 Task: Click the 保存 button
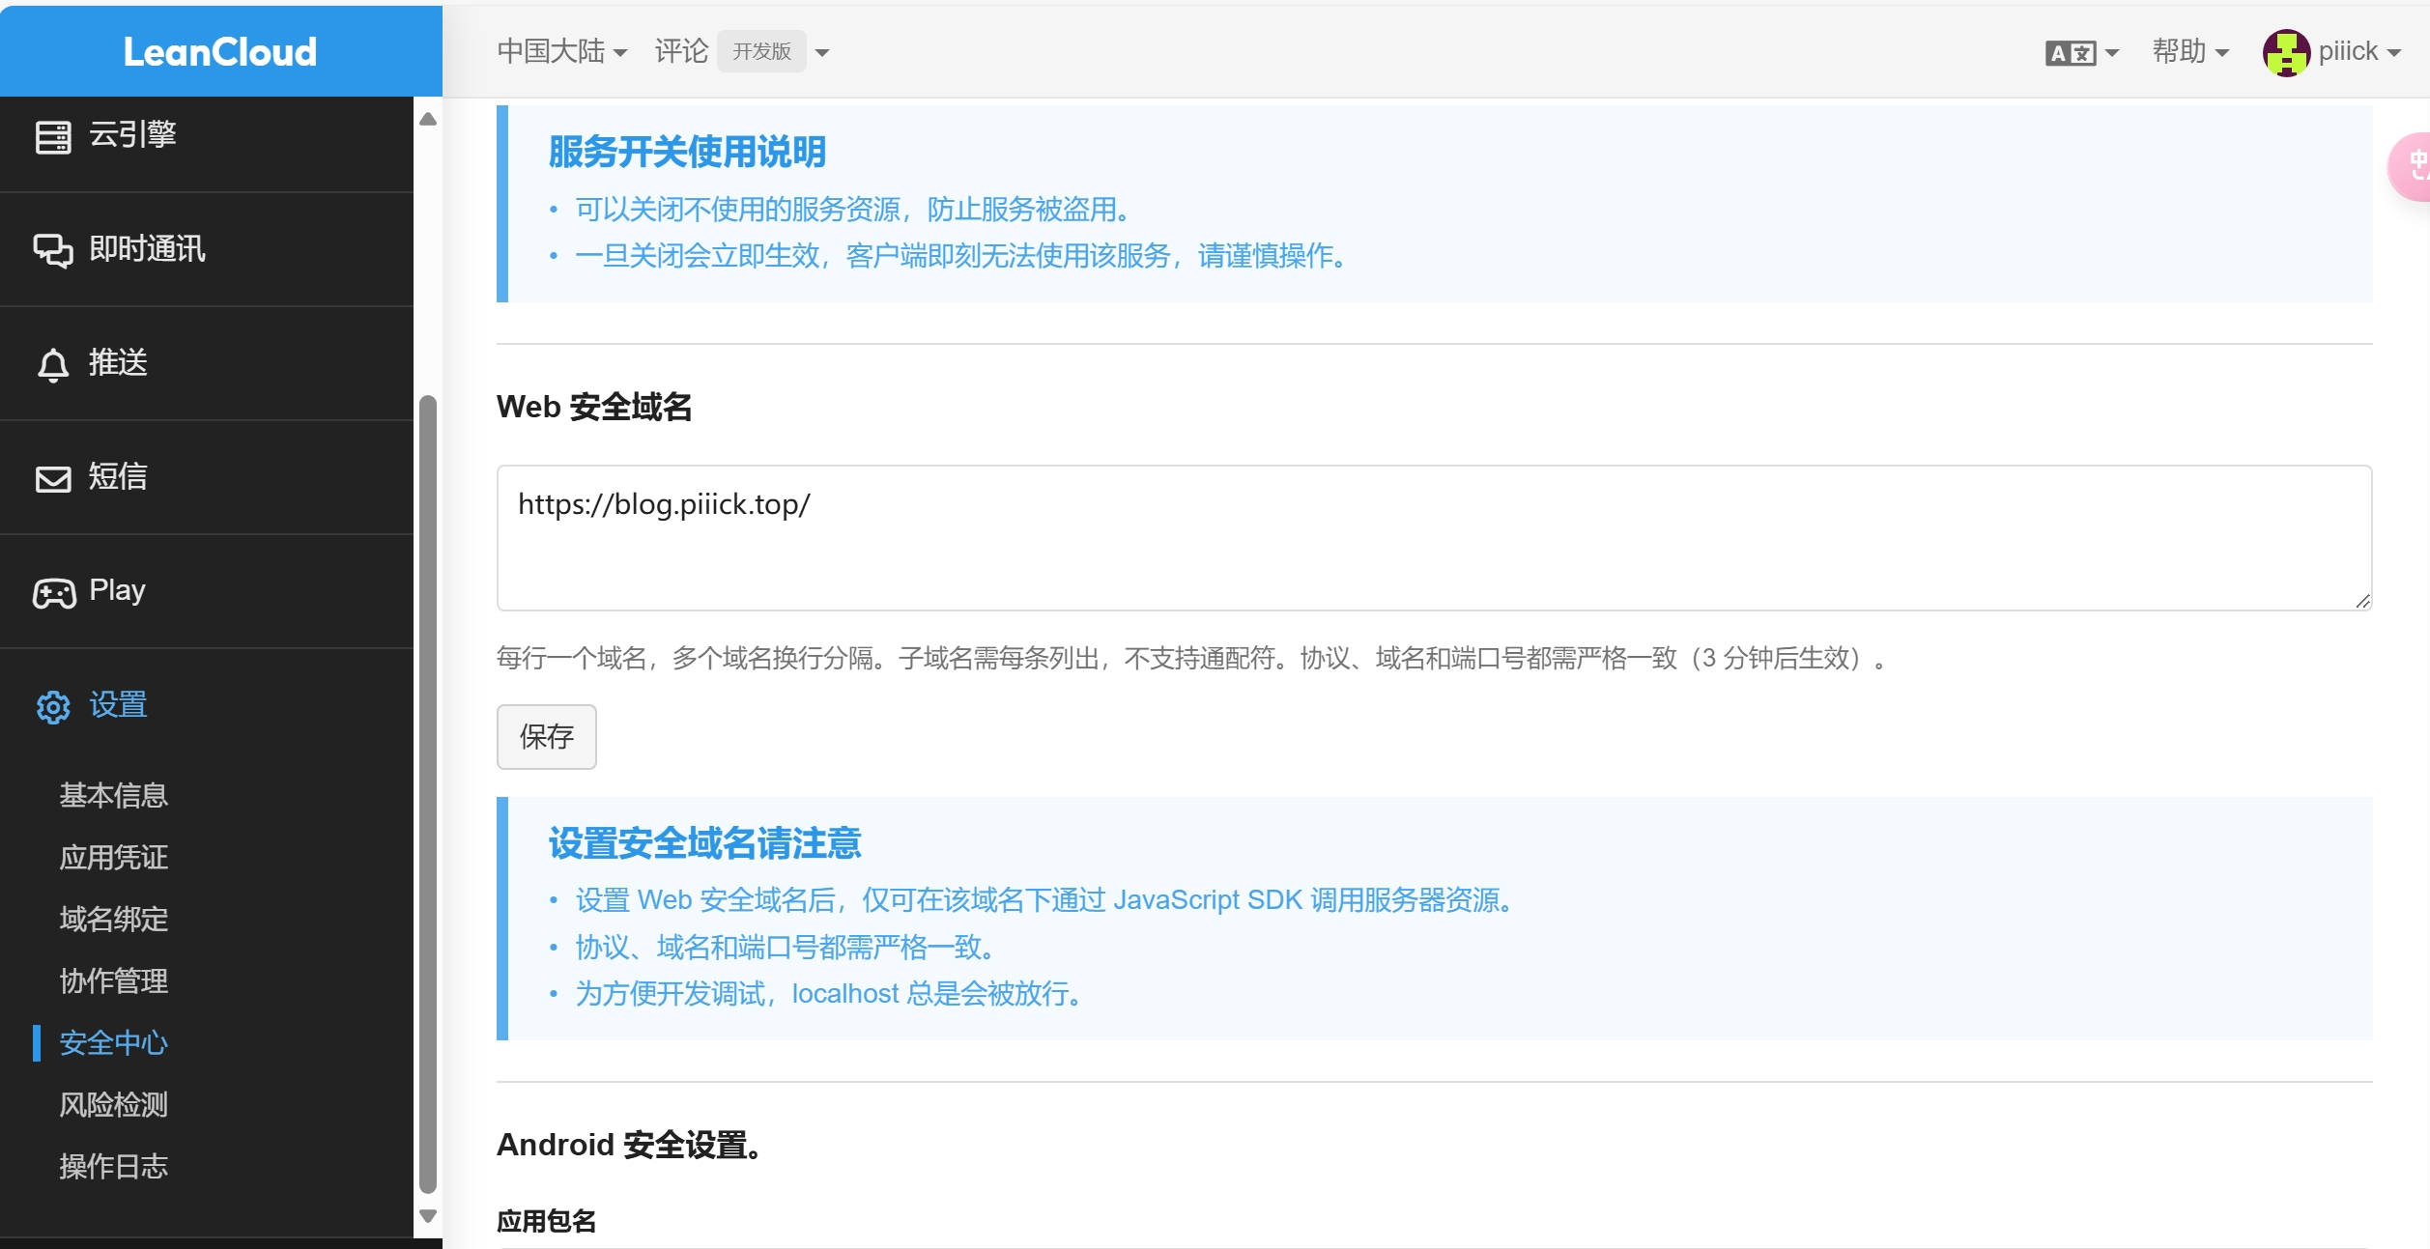[x=546, y=736]
